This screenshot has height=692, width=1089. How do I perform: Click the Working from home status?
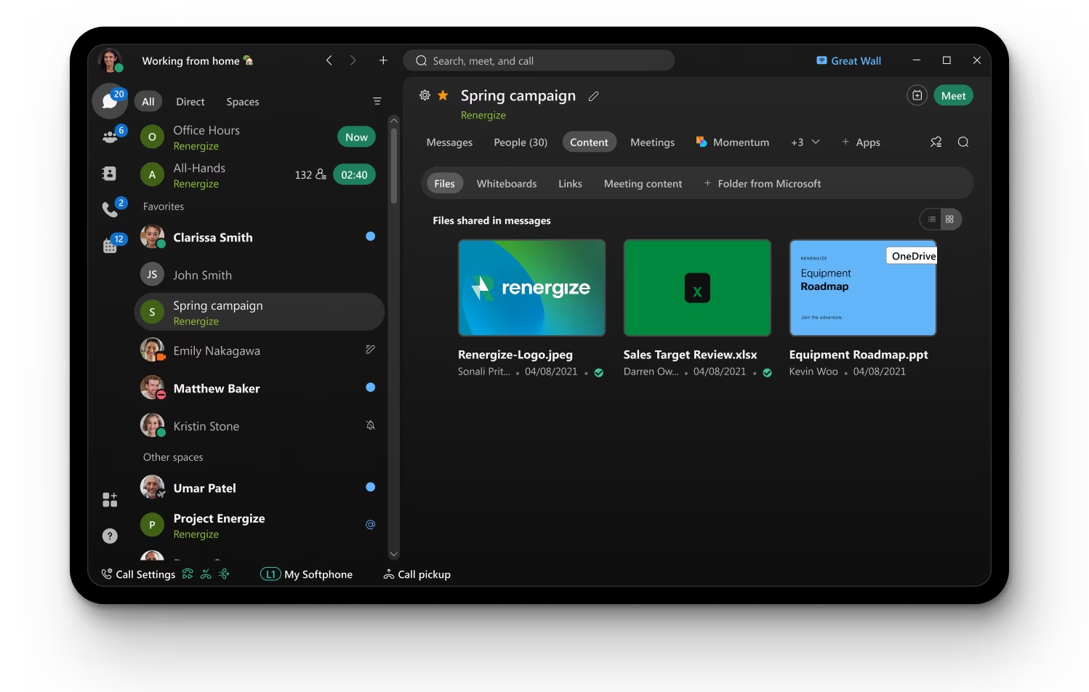tap(198, 61)
